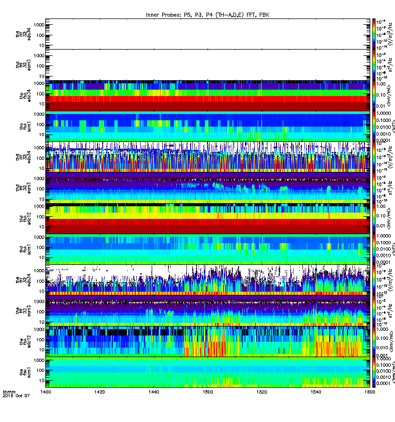This screenshot has height=422, width=395.
Task: Click the 'hhmm' axis unit label
Action: [9, 392]
